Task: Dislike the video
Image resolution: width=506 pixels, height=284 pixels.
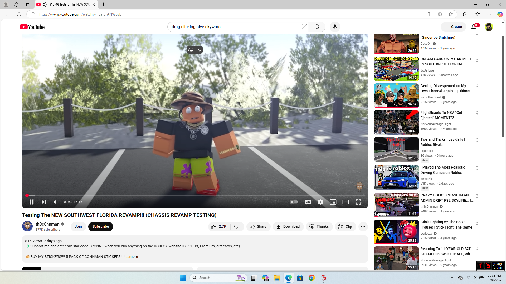Action: coord(237,227)
